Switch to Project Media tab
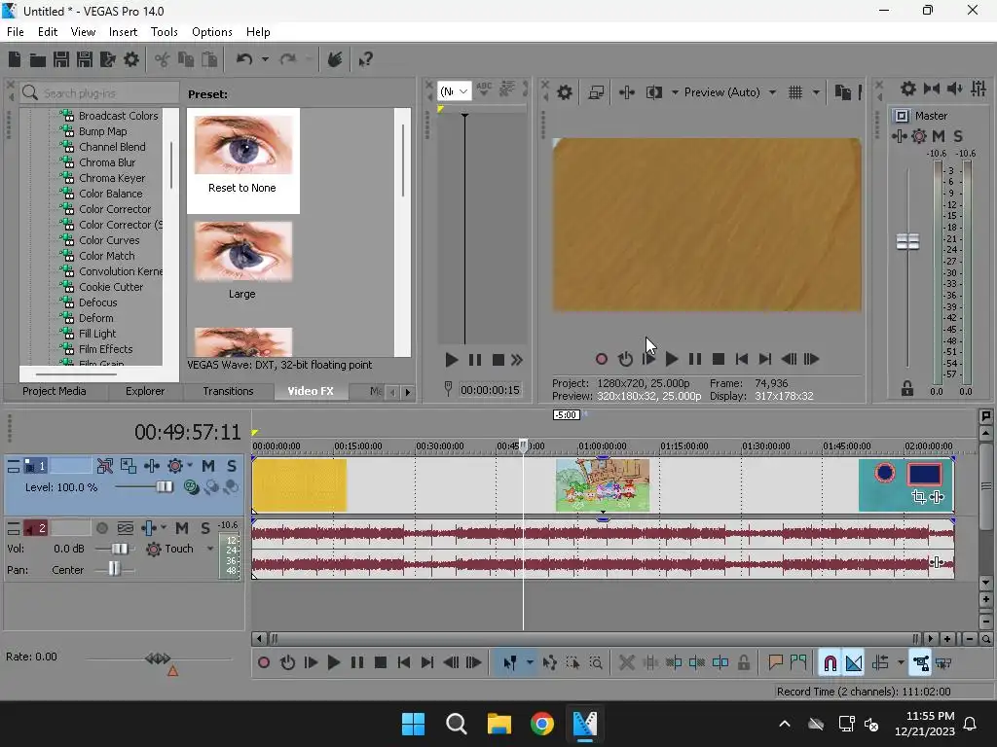 point(55,391)
